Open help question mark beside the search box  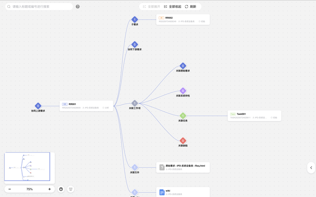77,7
